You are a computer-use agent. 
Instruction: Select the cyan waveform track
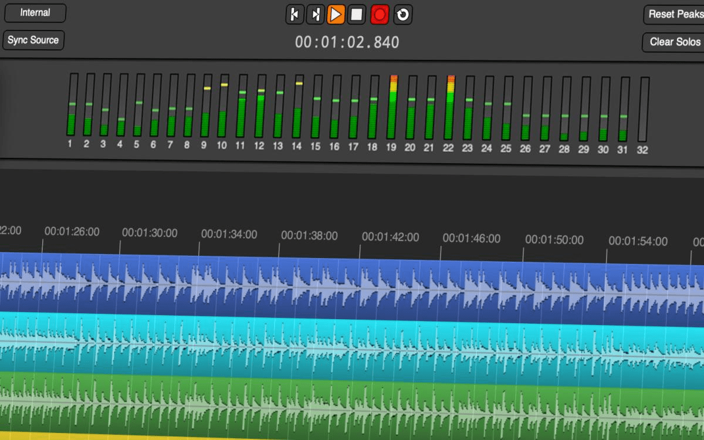[352, 351]
